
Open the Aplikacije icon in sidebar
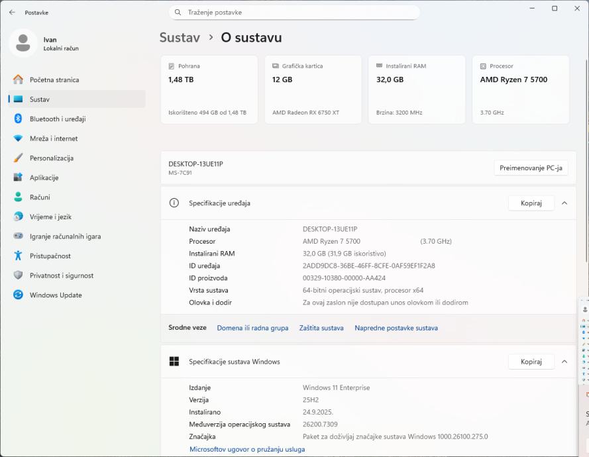coord(18,178)
